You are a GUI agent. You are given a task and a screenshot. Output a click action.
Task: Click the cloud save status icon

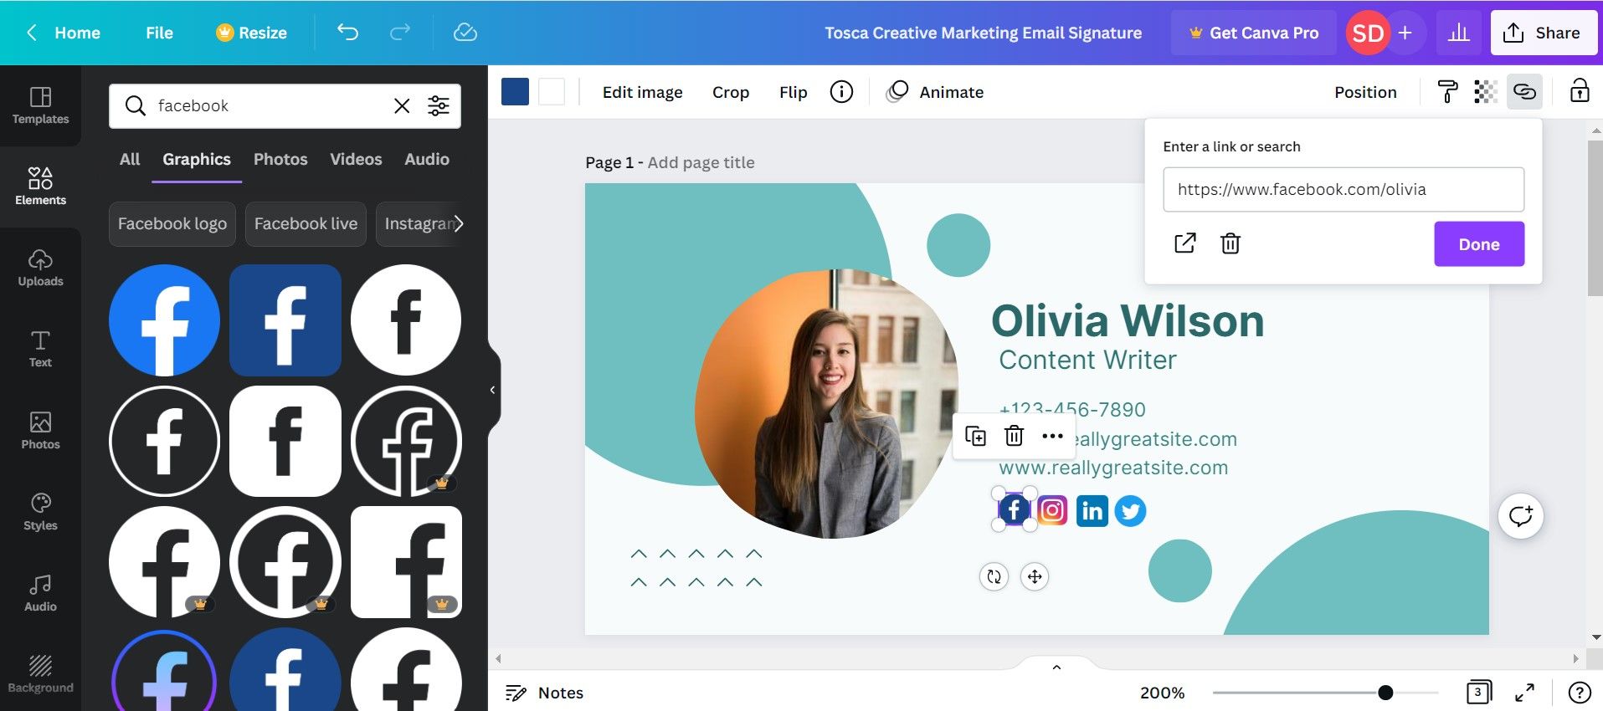(x=465, y=33)
